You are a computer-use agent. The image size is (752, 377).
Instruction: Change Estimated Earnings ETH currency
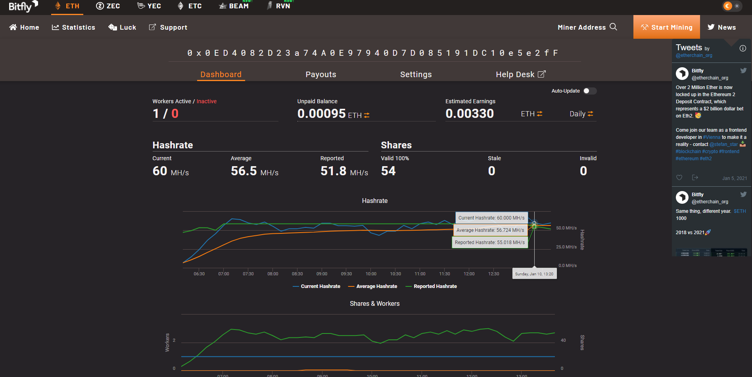[x=531, y=114]
